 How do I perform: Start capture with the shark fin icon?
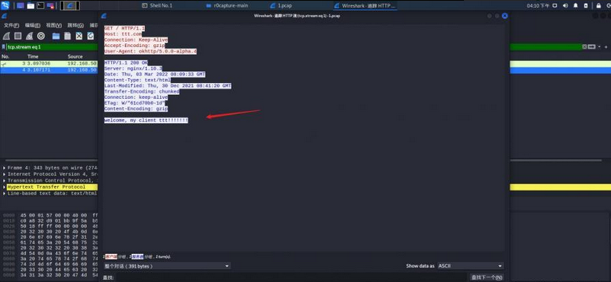(6, 36)
